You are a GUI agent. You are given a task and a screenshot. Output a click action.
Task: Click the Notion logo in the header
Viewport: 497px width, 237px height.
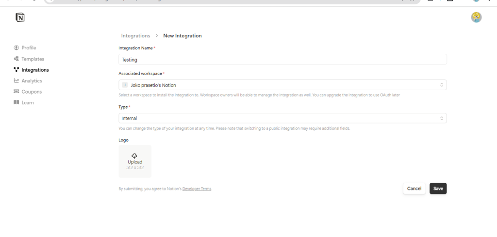pyautogui.click(x=20, y=18)
